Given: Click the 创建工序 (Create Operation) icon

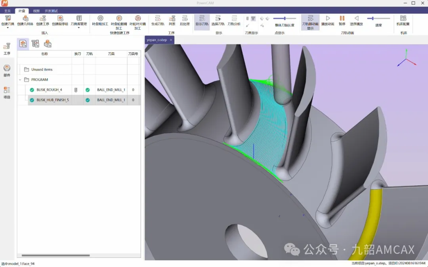Looking at the screenshot, I should [x=42, y=18].
